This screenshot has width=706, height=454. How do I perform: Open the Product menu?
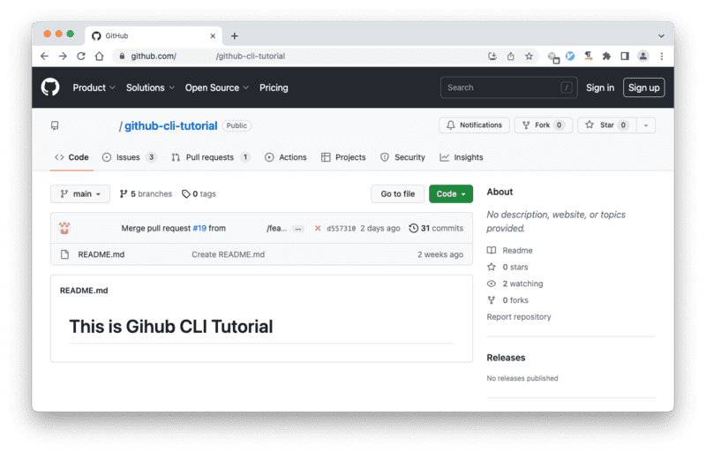tap(94, 87)
